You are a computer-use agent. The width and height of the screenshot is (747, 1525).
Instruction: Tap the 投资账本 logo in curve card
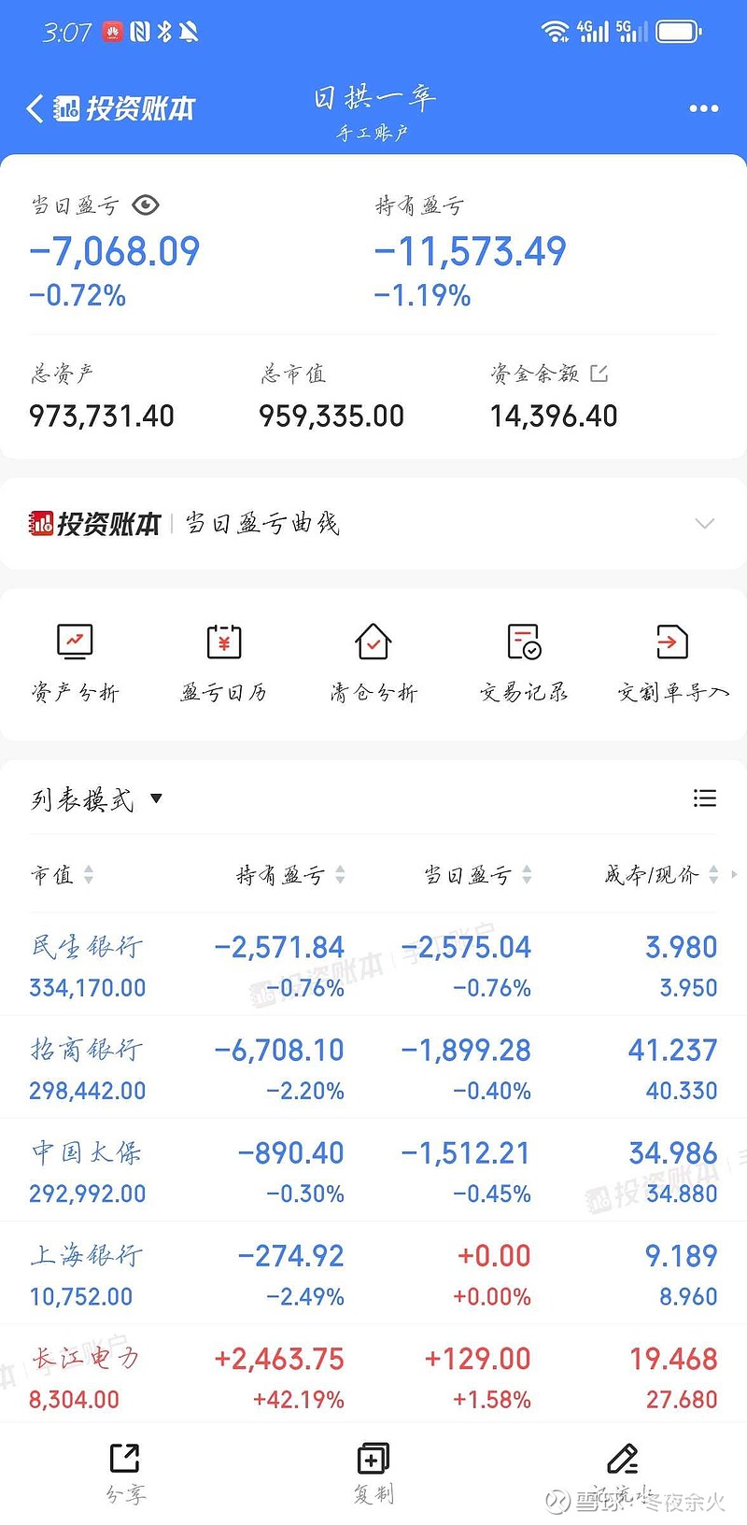[x=95, y=524]
